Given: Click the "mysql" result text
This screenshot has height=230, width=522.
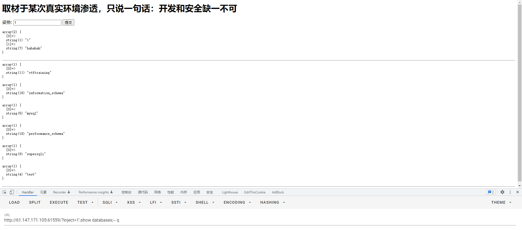Looking at the screenshot, I should click(32, 113).
